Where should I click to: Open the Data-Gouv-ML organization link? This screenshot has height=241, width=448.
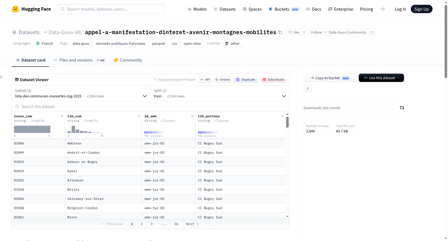(x=65, y=32)
